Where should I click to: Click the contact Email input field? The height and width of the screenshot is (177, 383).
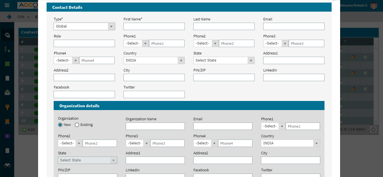294,26
